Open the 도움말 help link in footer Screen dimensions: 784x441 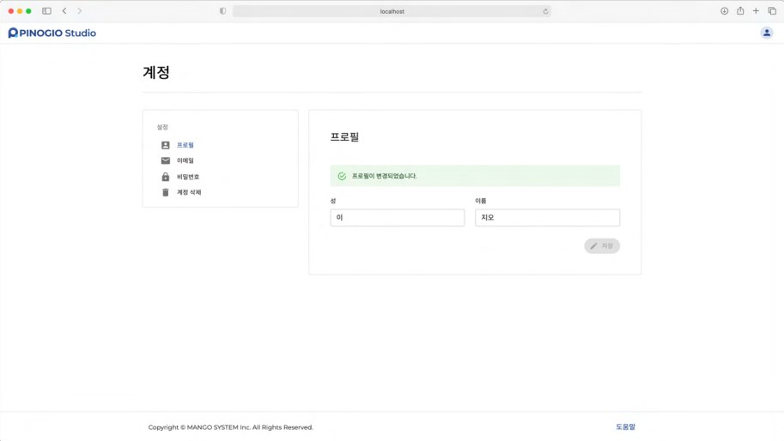[625, 426]
